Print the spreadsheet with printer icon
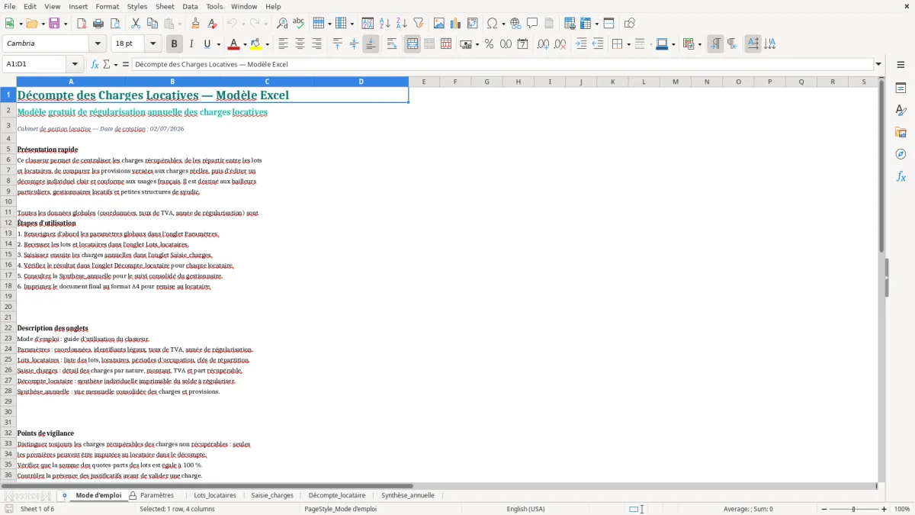The image size is (915, 515). [98, 24]
